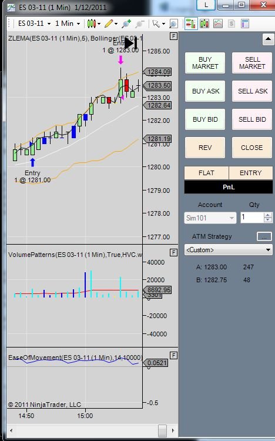
Task: Open the candlestick chart style icon
Action: tap(92, 24)
